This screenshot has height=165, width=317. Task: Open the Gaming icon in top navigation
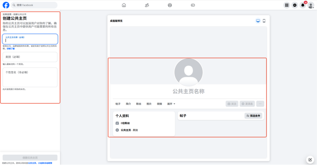coord(193,5)
